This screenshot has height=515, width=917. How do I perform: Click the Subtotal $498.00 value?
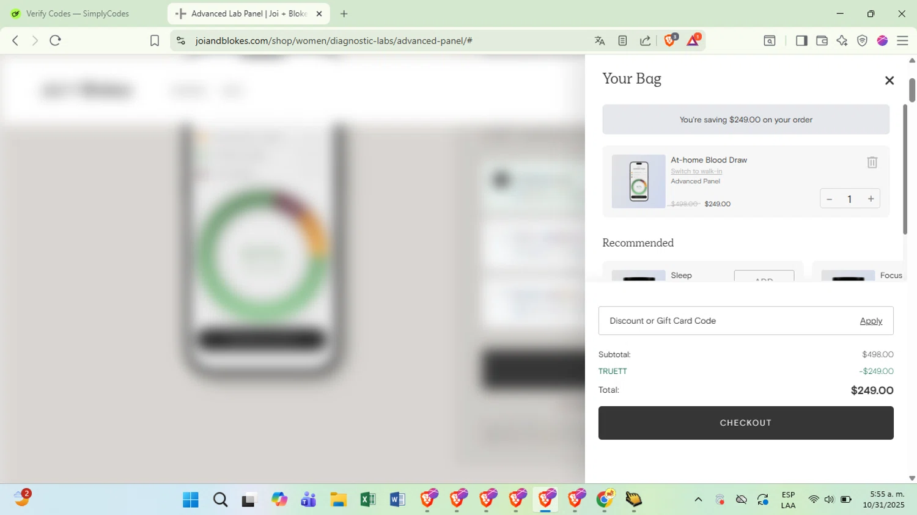click(877, 354)
